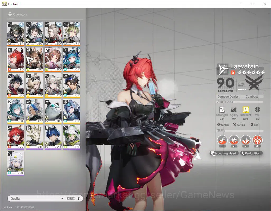
Task: Click the Damage Dealer role tag
Action: pos(228,97)
